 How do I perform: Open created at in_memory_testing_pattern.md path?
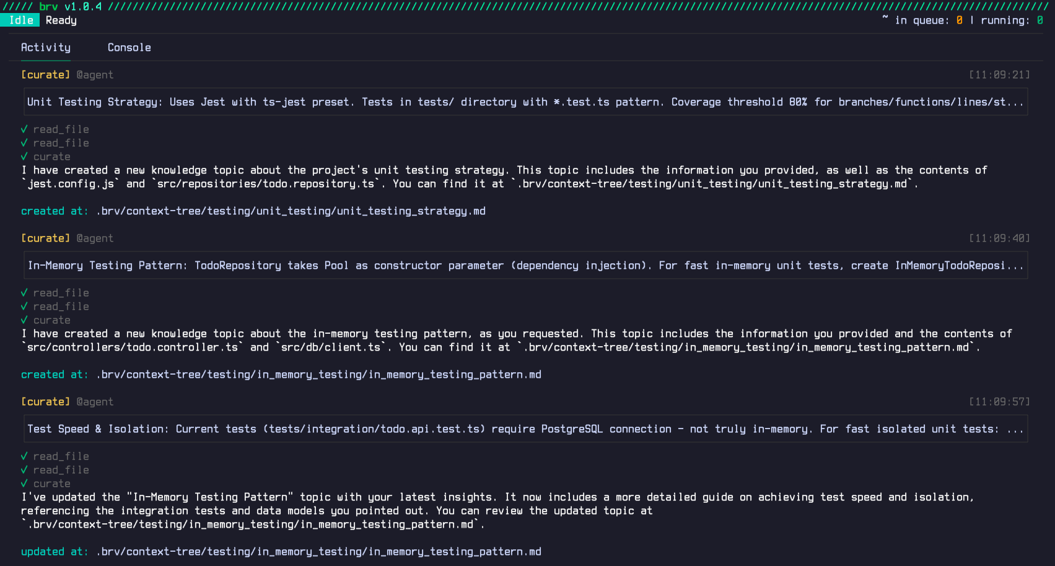point(318,375)
